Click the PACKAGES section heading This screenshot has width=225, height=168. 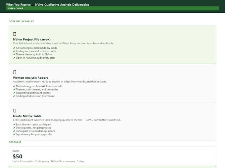click(x=15, y=142)
